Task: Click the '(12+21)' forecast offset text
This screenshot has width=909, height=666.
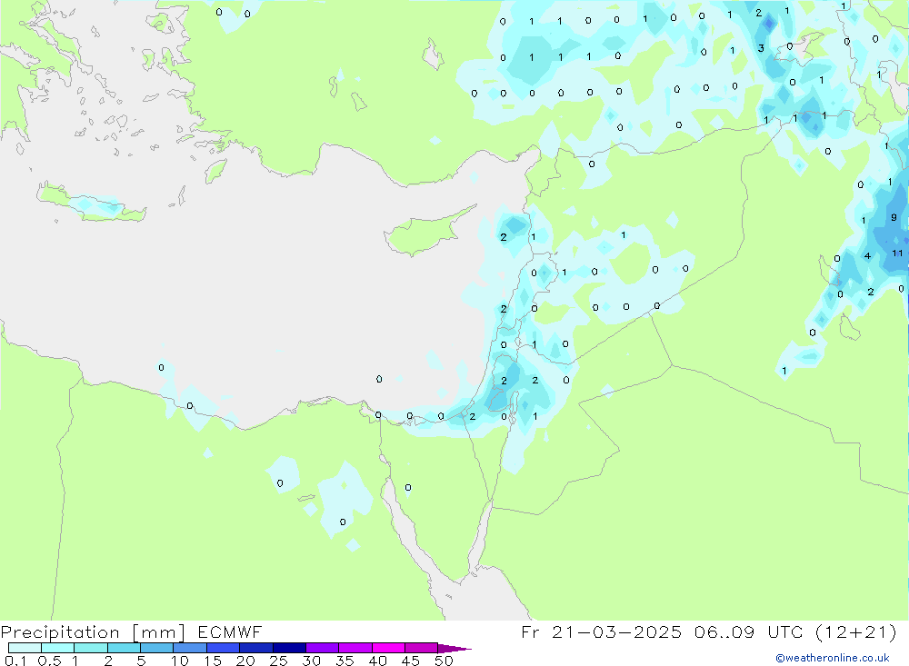Action: 856,631
